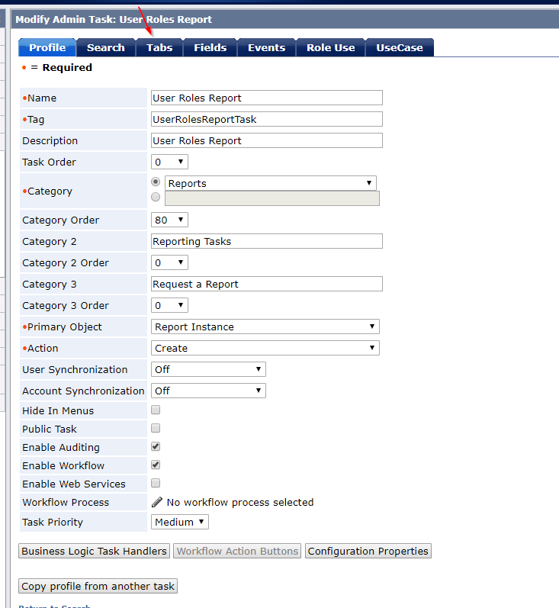
Task: Expand the User Synchronization dropdown
Action: (x=208, y=369)
